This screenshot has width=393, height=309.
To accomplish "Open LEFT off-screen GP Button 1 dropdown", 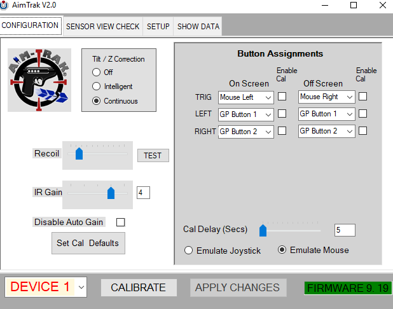I will [327, 114].
